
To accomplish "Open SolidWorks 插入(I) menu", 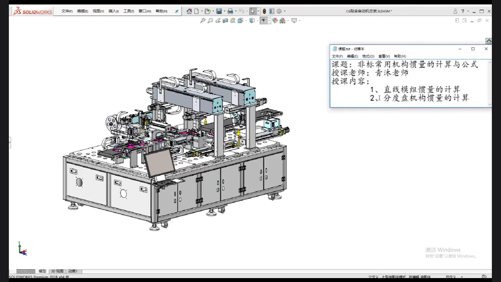I will (114, 11).
